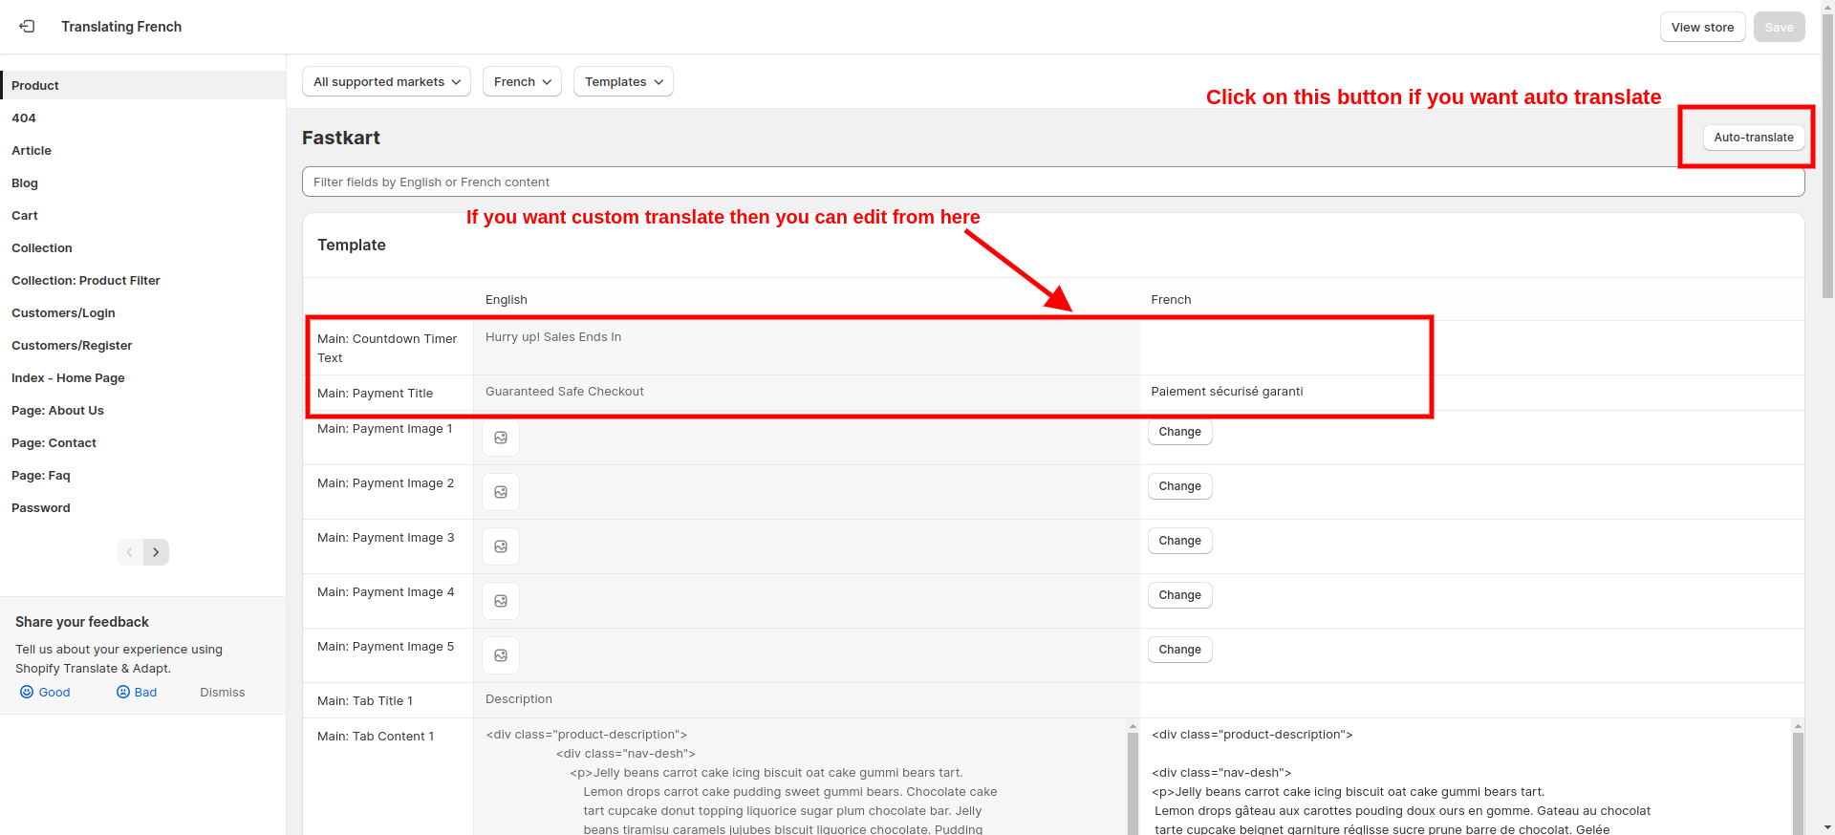
Task: Select Blog template in sidebar
Action: click(x=143, y=182)
